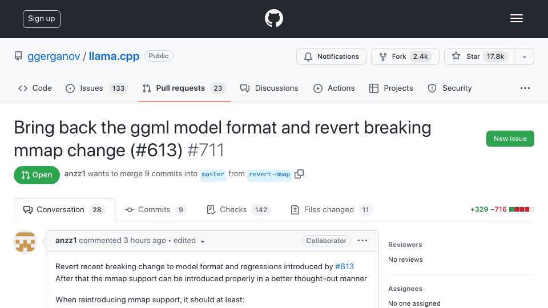Click anzz1's avatar thumbnail
The image size is (548, 308).
pyautogui.click(x=25, y=242)
